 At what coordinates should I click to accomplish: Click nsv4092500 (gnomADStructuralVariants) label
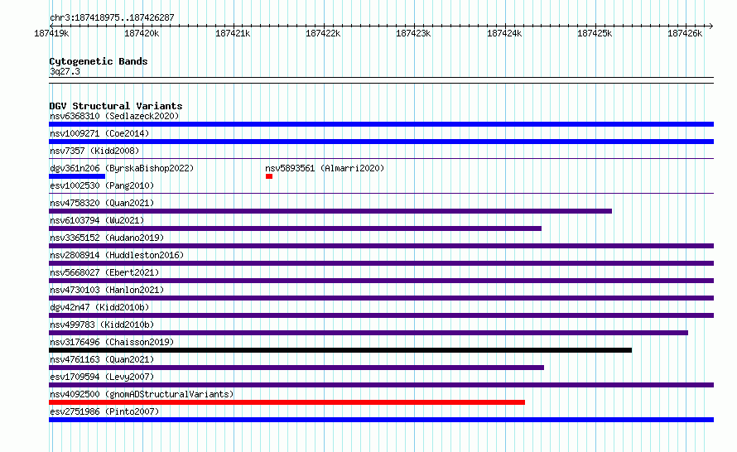(142, 394)
